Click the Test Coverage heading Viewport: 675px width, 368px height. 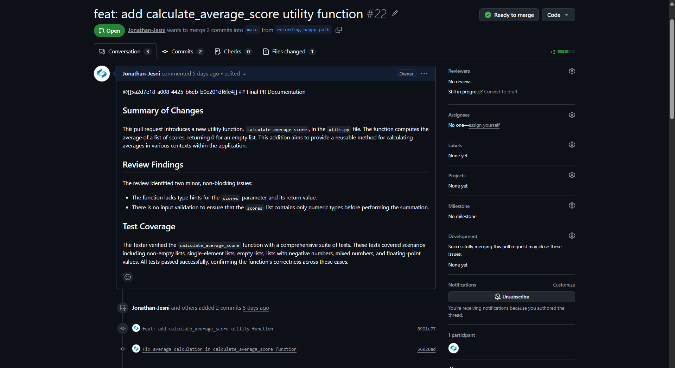(149, 226)
